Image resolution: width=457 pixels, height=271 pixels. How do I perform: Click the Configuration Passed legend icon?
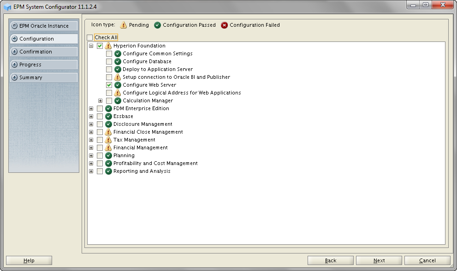click(x=157, y=25)
